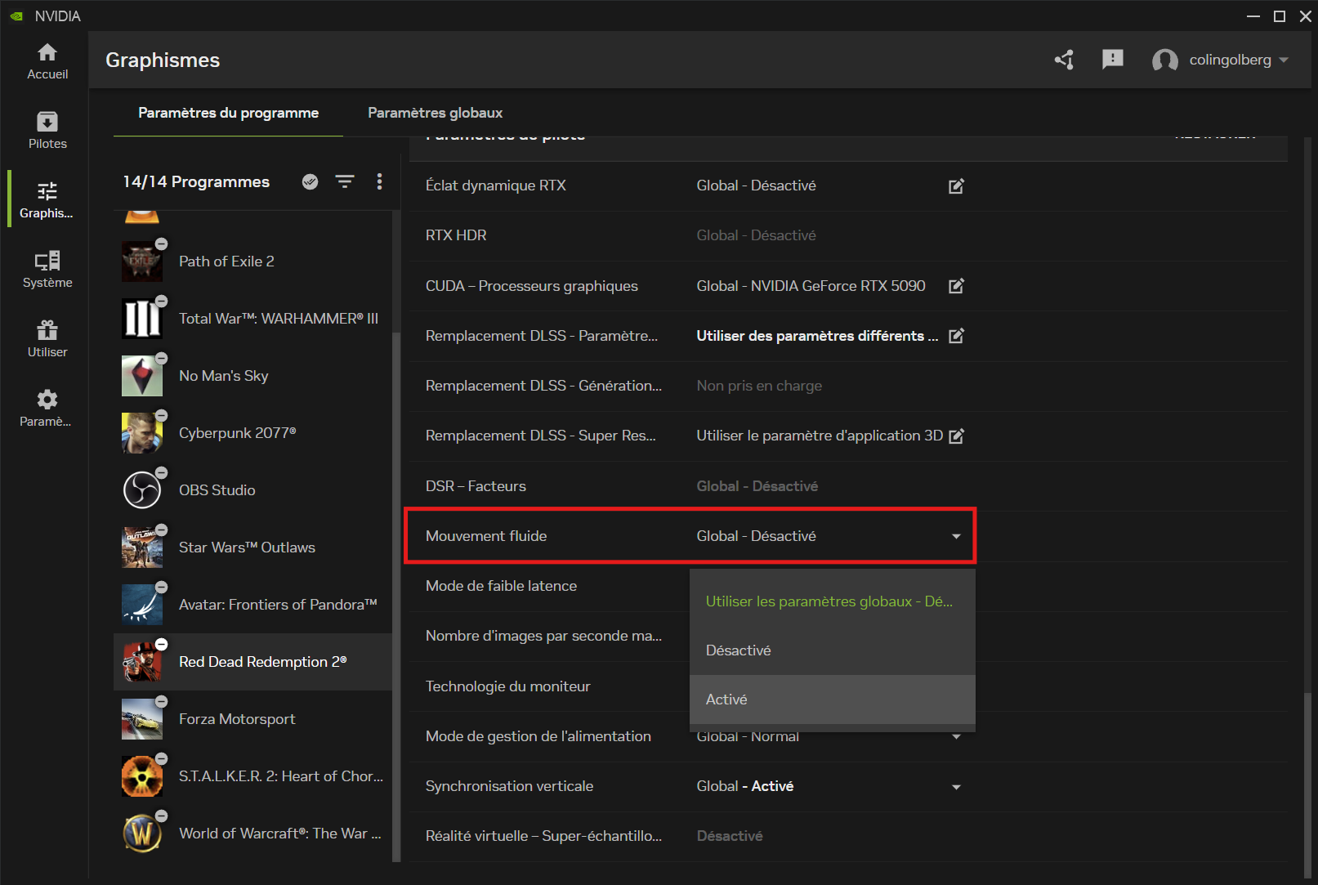This screenshot has width=1318, height=885.
Task: Click the remove badge on Cyberpunk 2077
Action: click(162, 416)
